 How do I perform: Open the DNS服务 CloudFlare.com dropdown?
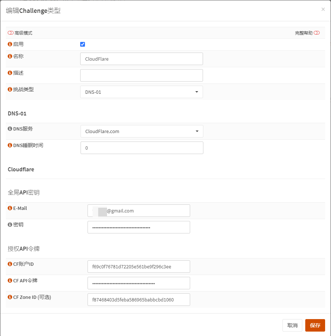[x=142, y=131]
